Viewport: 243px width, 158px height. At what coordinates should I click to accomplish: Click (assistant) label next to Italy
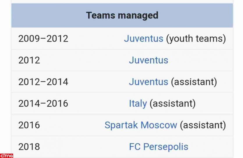pos(172,103)
